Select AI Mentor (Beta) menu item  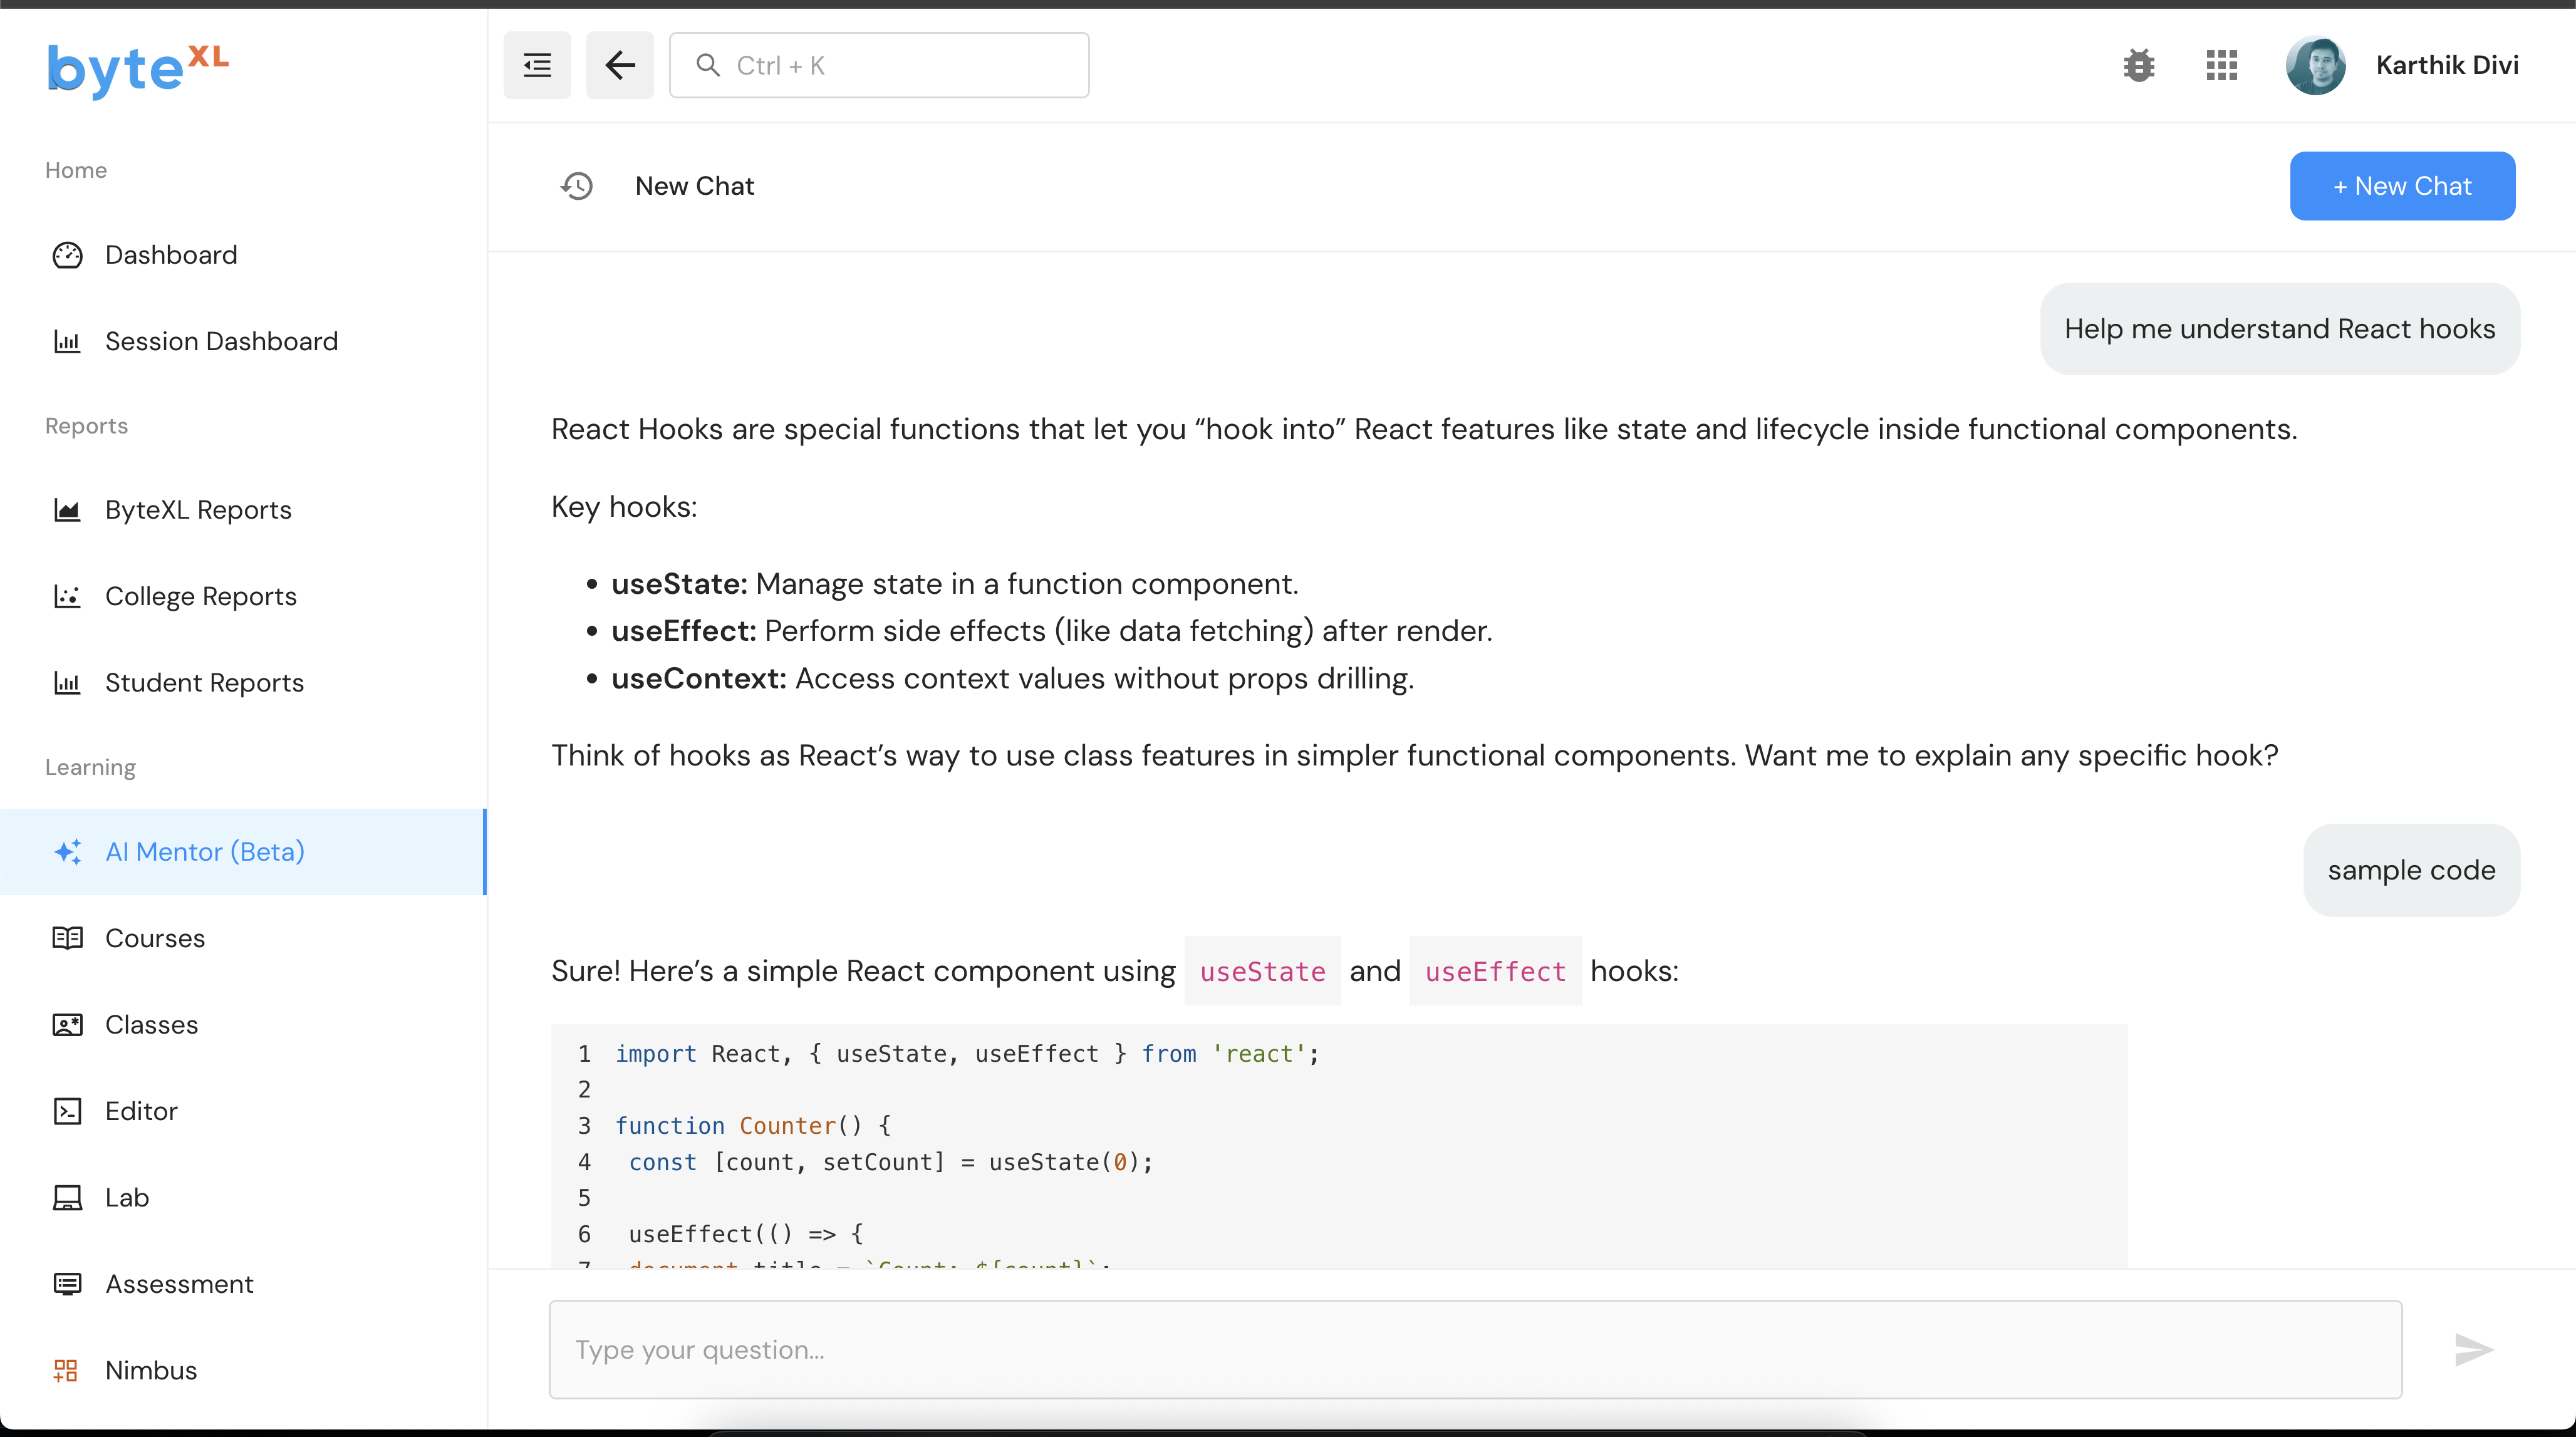click(x=205, y=851)
